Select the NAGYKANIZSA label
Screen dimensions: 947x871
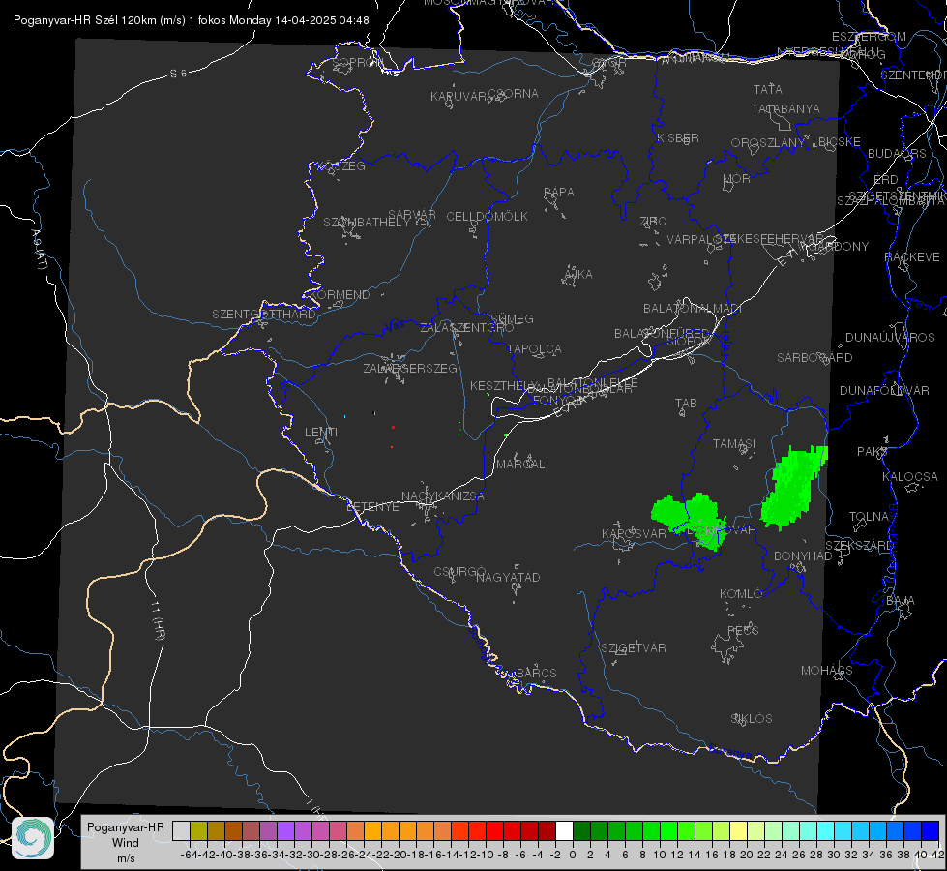(x=443, y=496)
